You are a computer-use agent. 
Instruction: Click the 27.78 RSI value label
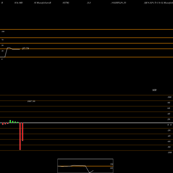tap(26, 48)
